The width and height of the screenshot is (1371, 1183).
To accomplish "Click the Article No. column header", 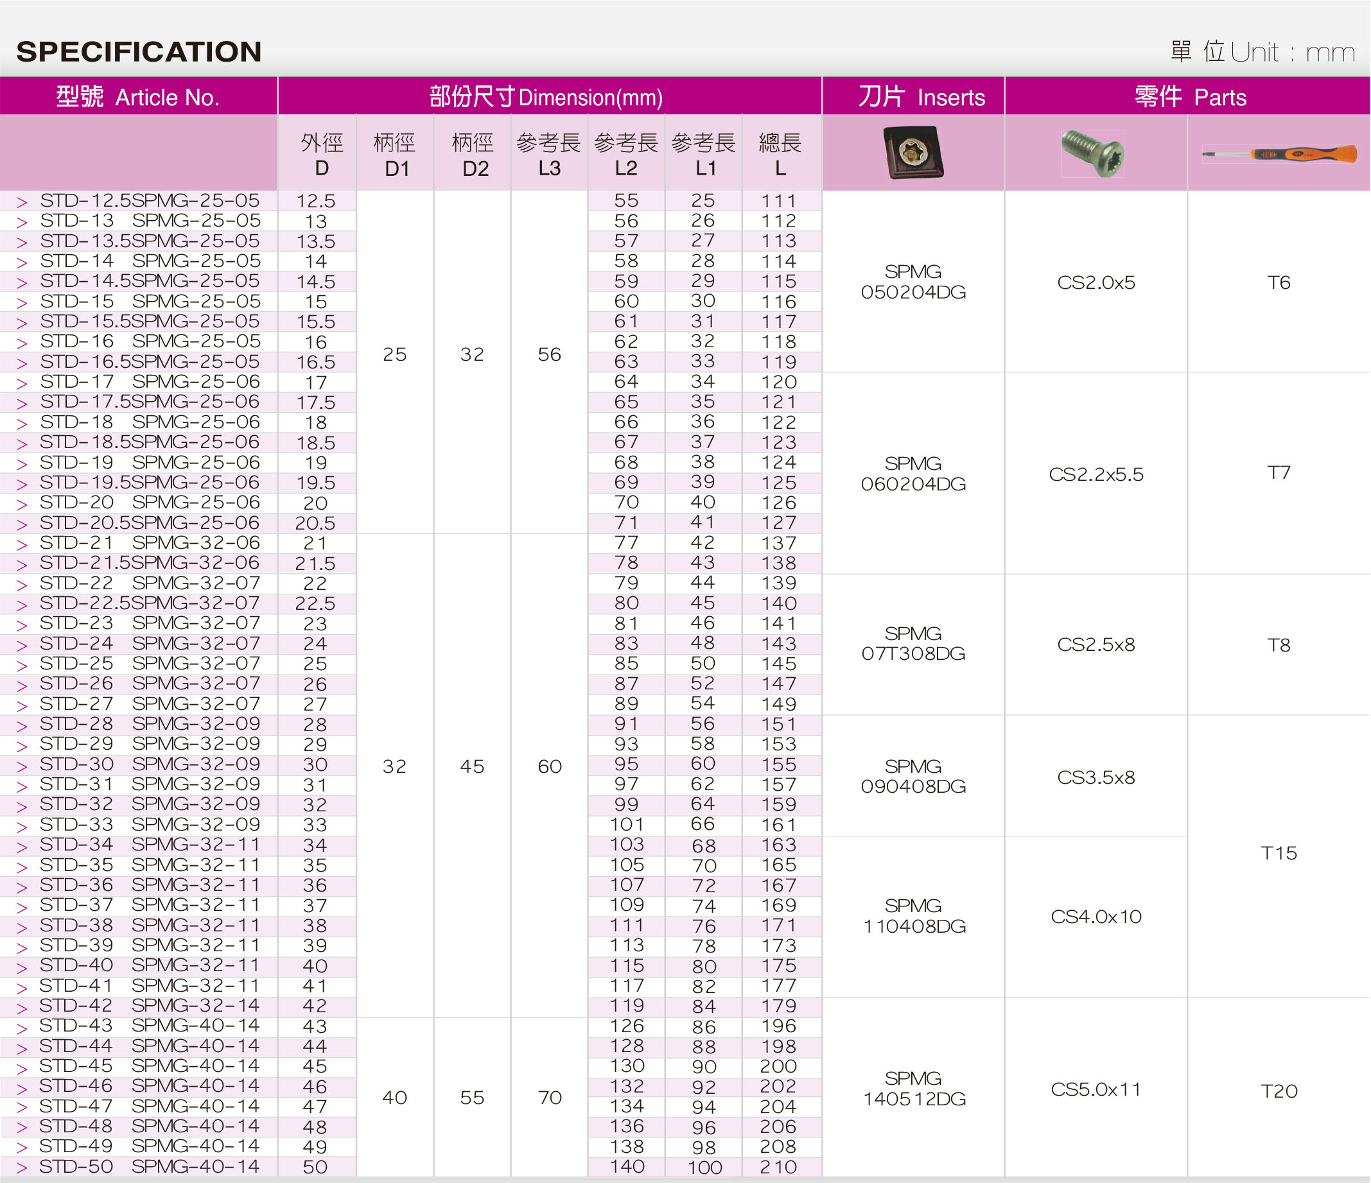I will click(137, 96).
